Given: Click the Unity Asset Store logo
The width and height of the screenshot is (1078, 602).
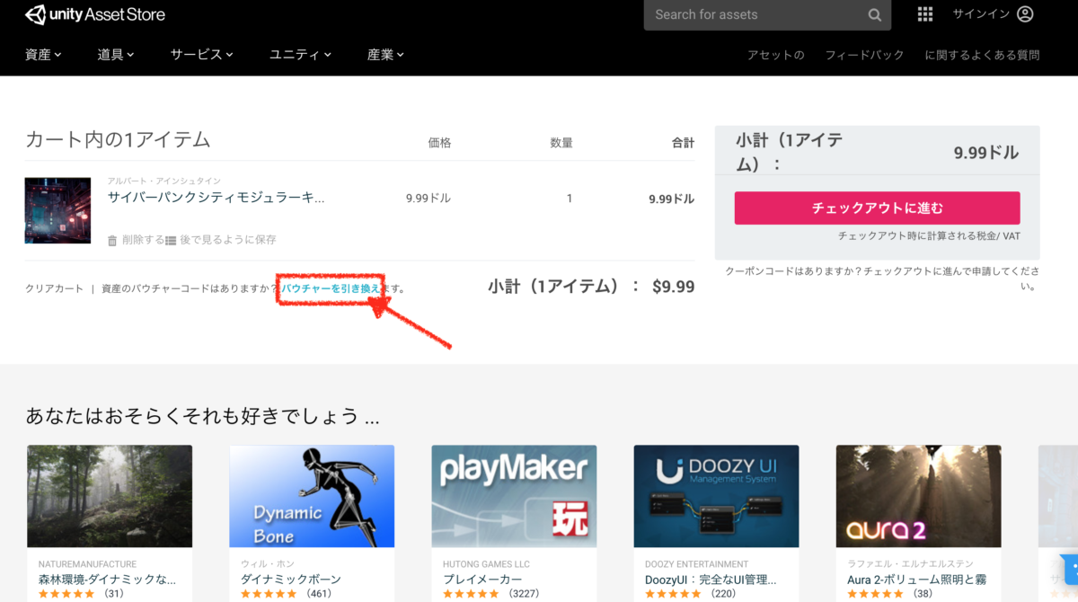Looking at the screenshot, I should [x=94, y=14].
